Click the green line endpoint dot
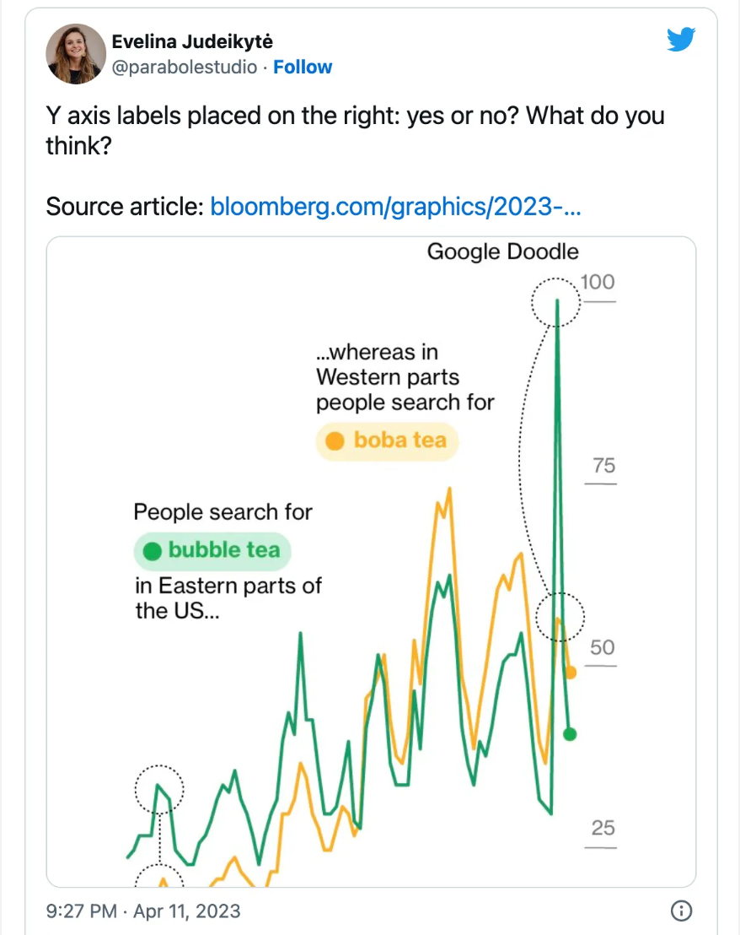740x935 pixels. [x=571, y=733]
